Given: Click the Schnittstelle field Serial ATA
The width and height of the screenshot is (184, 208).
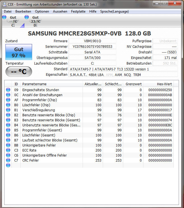Looking at the screenshot, I should [x=92, y=52].
